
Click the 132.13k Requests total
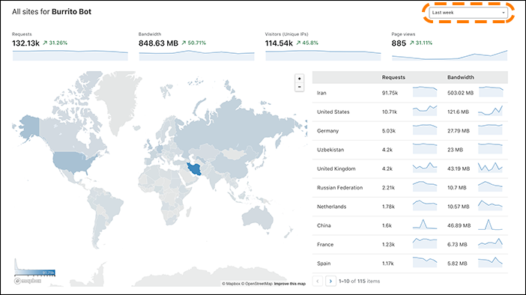click(x=25, y=43)
